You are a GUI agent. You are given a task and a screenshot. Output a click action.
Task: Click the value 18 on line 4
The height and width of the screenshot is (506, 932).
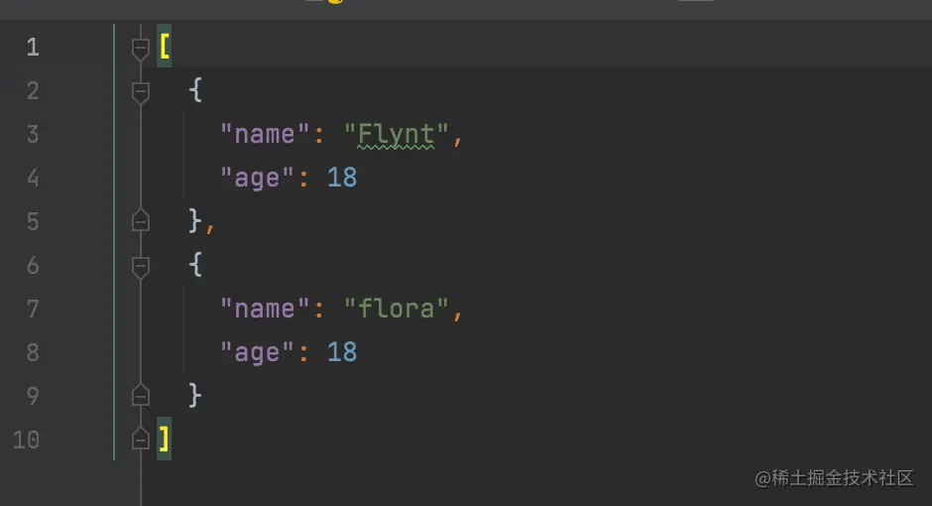click(x=342, y=178)
